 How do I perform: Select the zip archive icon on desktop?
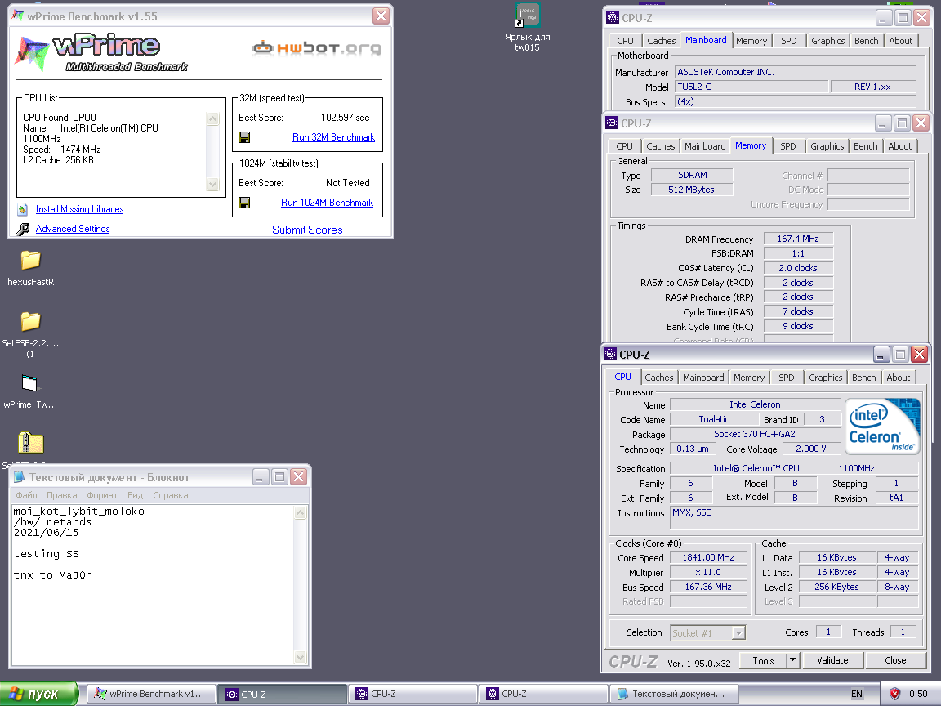click(x=30, y=443)
